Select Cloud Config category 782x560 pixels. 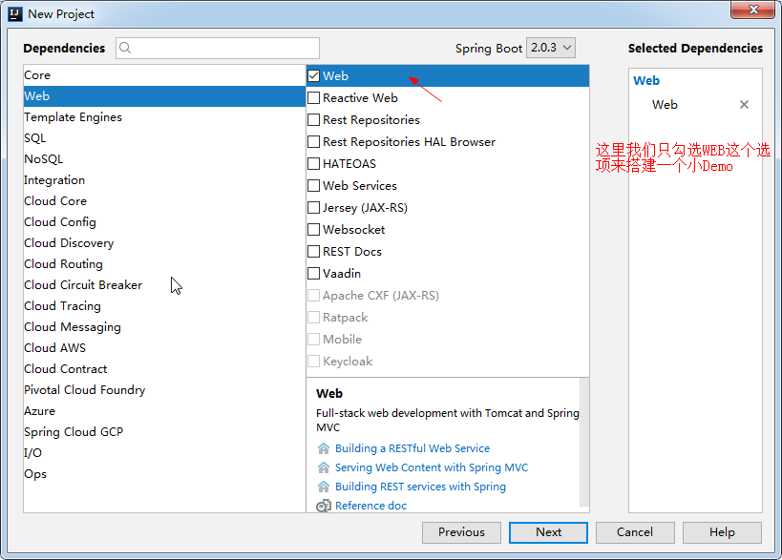[164, 221]
